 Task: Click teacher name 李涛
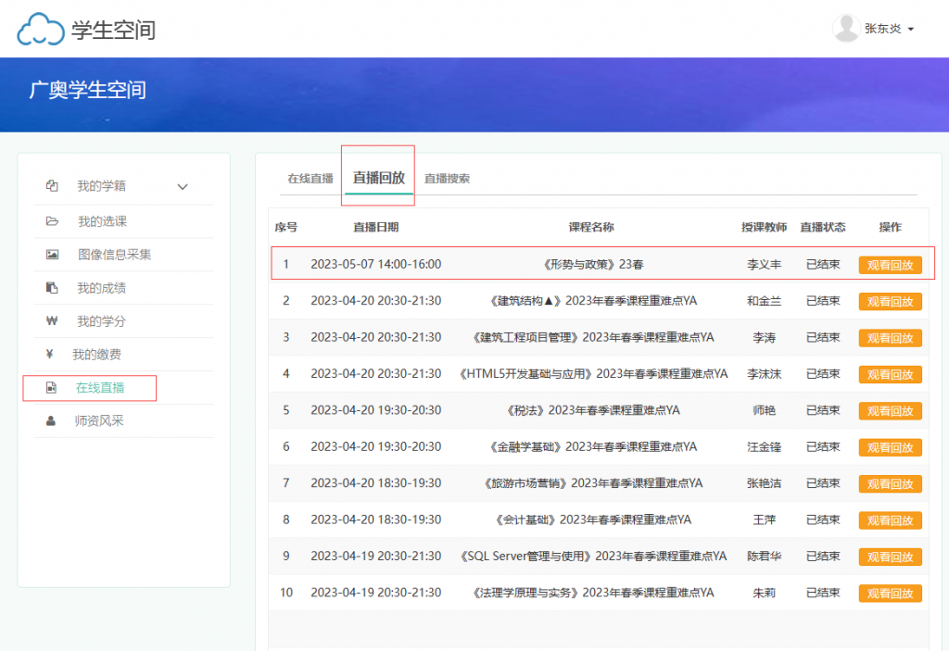[765, 337]
